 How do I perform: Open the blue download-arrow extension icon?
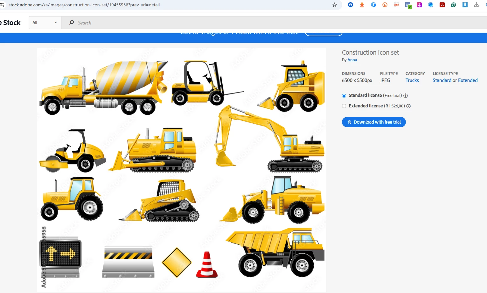pyautogui.click(x=465, y=5)
